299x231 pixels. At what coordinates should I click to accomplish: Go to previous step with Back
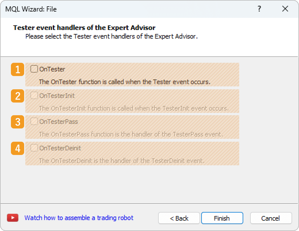[179, 218]
